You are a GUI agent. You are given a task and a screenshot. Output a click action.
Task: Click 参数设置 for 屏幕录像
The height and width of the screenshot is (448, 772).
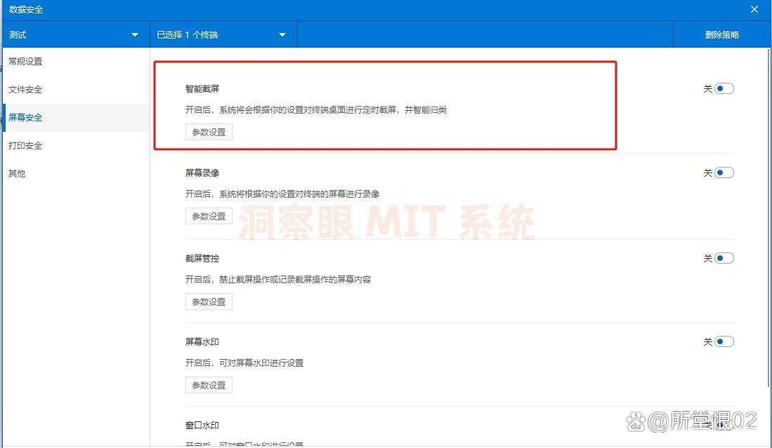209,216
